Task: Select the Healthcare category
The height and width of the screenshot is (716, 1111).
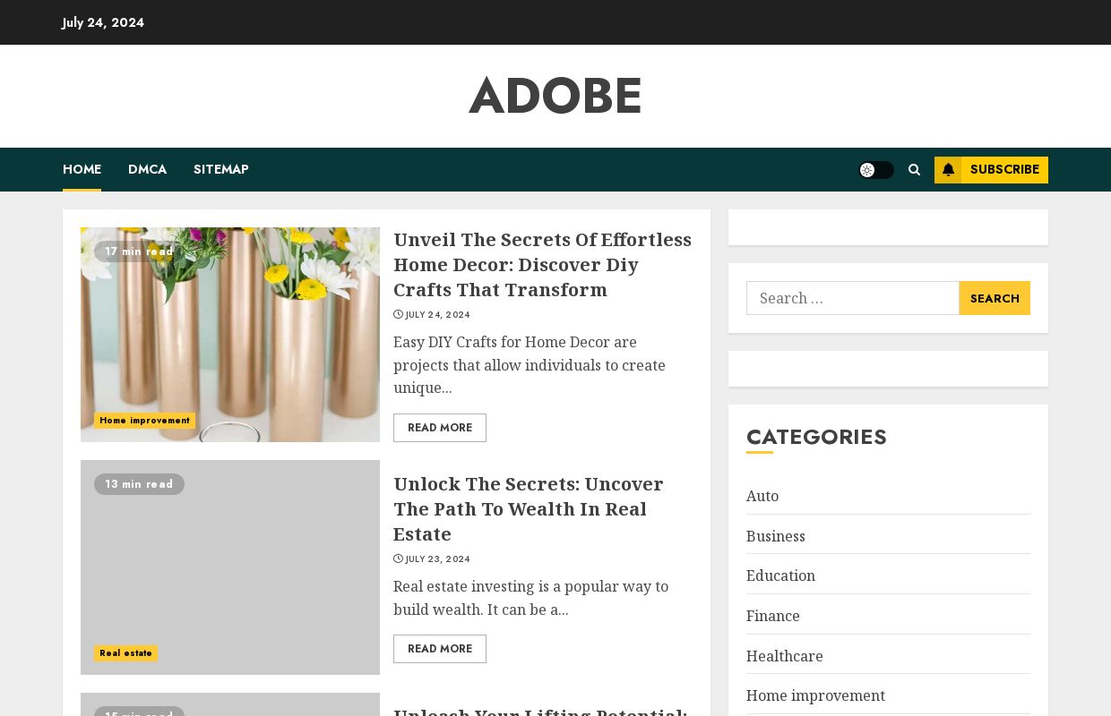Action: pyautogui.click(x=785, y=656)
